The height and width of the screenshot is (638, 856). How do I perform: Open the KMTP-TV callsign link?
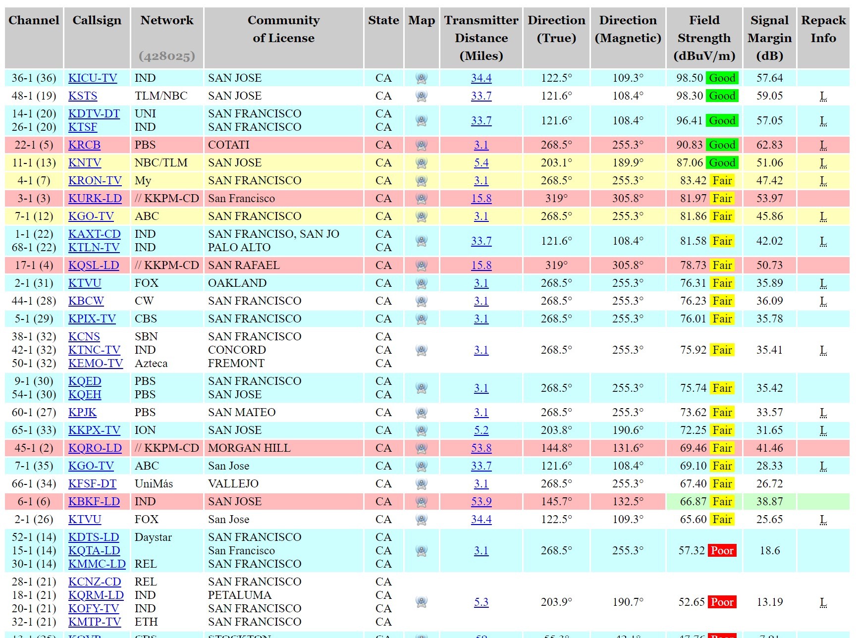pyautogui.click(x=95, y=622)
